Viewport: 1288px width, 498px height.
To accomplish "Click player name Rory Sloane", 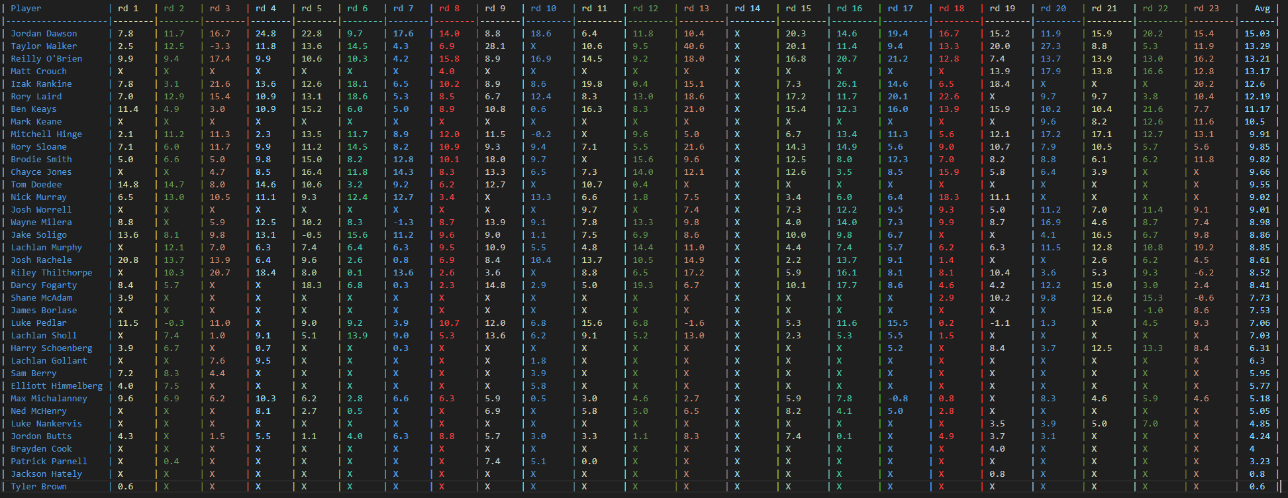I will pos(38,147).
